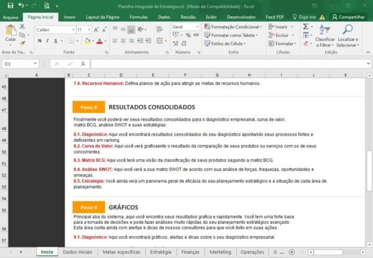Viewport: 373px width, 258px height.
Task: Increase indent
Action: (x=149, y=41)
